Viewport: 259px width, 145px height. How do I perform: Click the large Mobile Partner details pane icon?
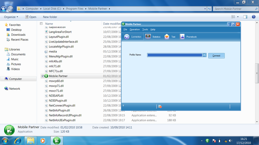[9, 130]
